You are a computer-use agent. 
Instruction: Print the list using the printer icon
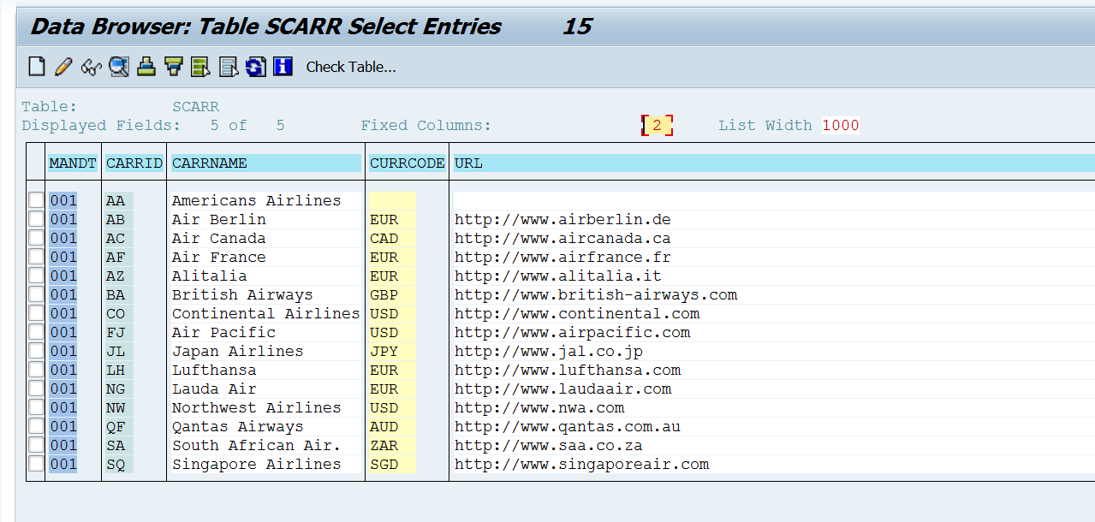coord(146,67)
